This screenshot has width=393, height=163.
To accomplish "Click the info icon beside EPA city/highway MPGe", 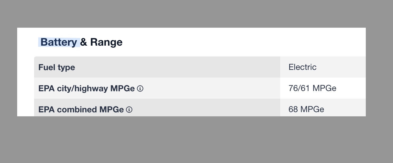I will click(140, 89).
